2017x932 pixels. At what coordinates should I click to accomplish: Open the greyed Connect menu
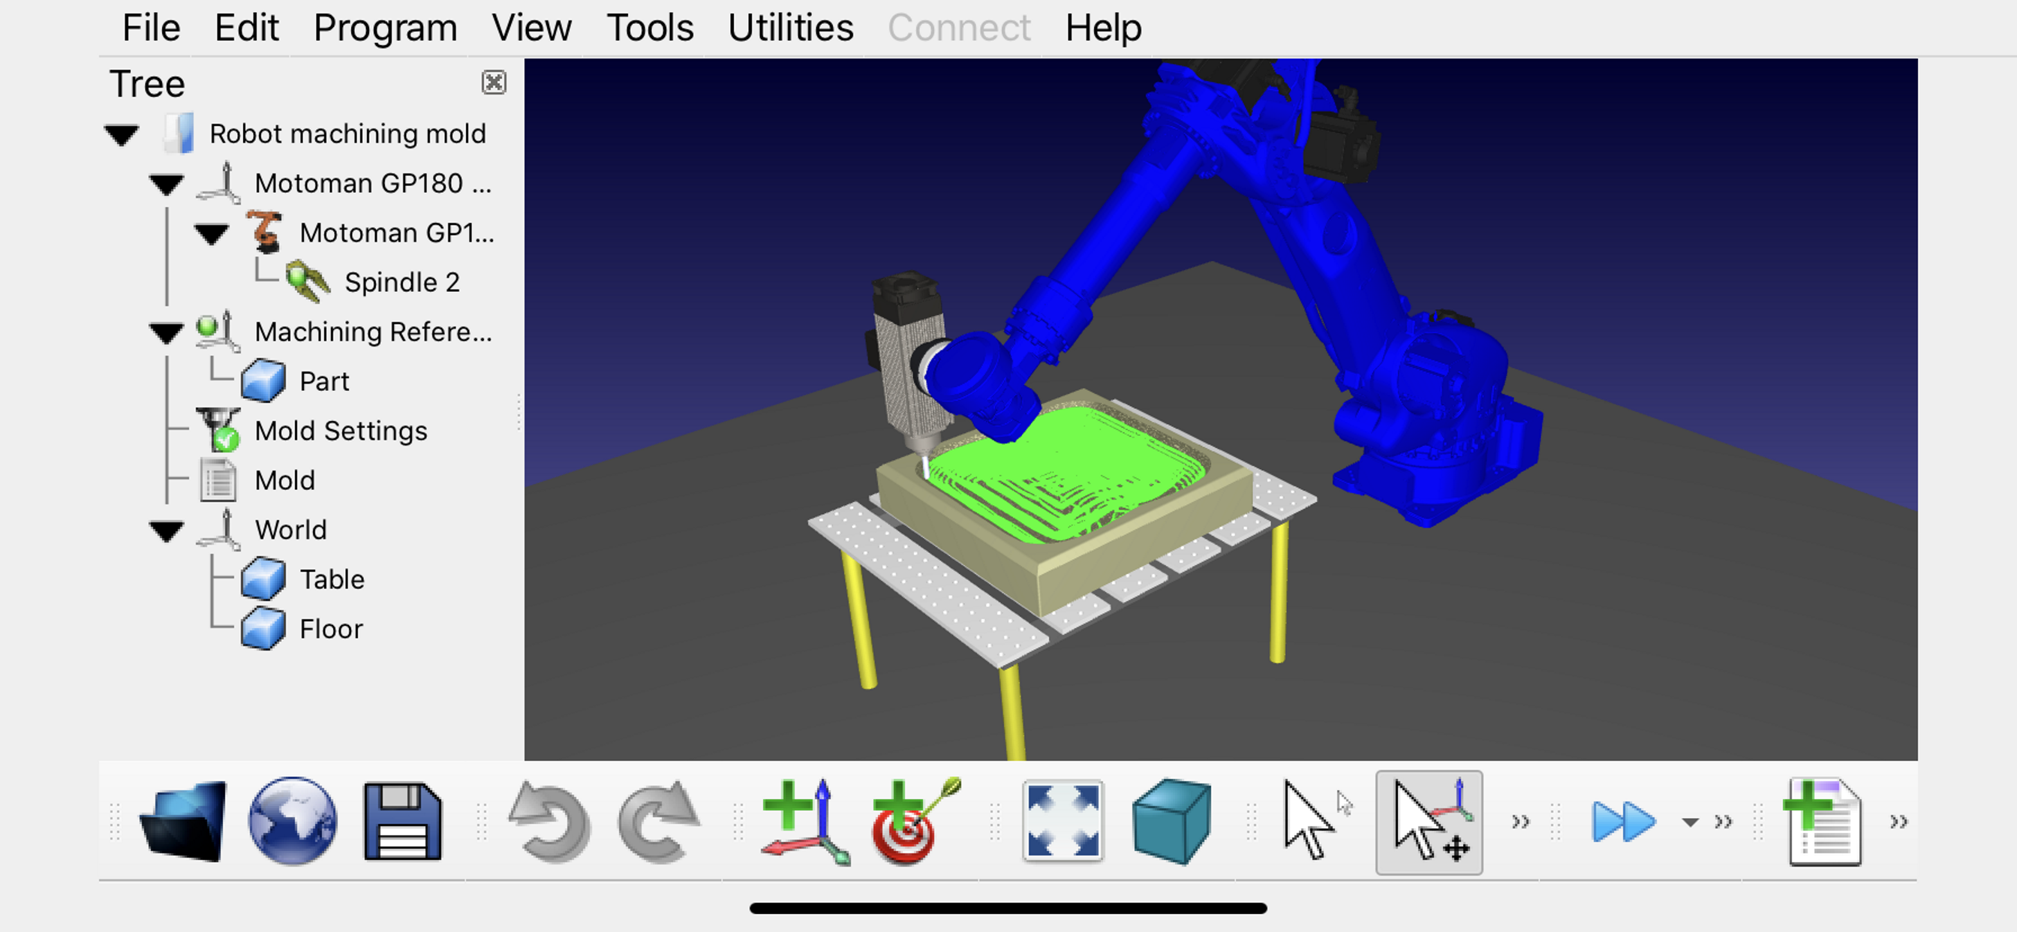(958, 29)
